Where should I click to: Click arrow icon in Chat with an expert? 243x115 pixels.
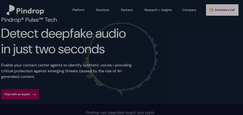pyautogui.click(x=34, y=94)
